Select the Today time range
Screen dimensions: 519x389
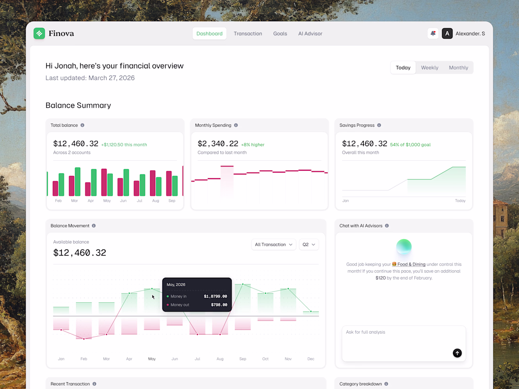point(403,67)
